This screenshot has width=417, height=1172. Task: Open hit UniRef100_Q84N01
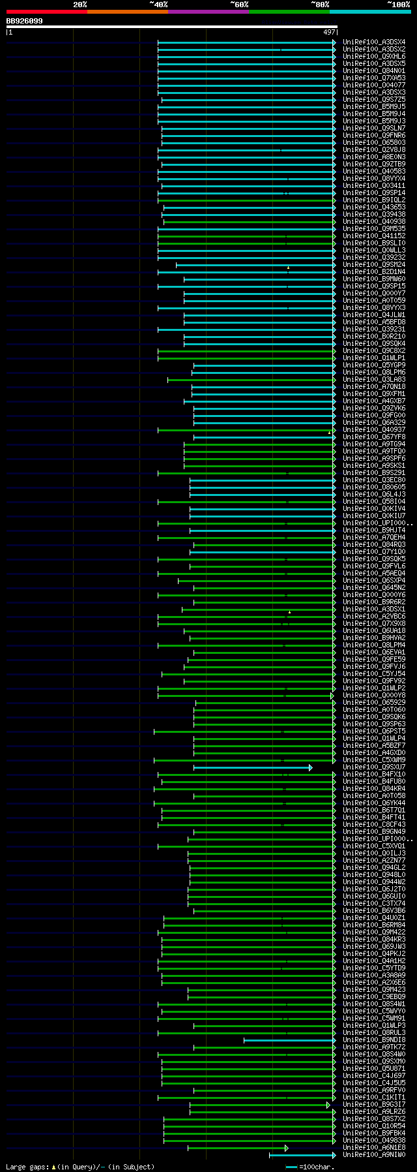point(374,70)
